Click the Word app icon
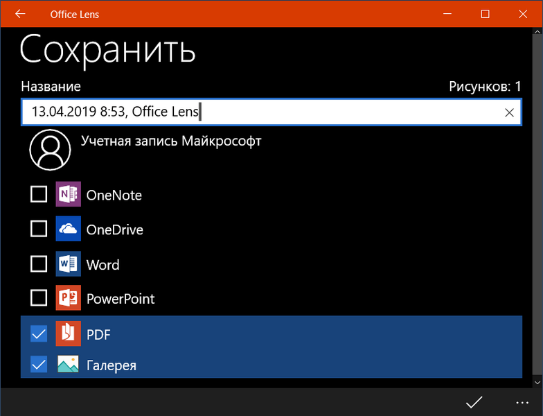 [x=68, y=263]
